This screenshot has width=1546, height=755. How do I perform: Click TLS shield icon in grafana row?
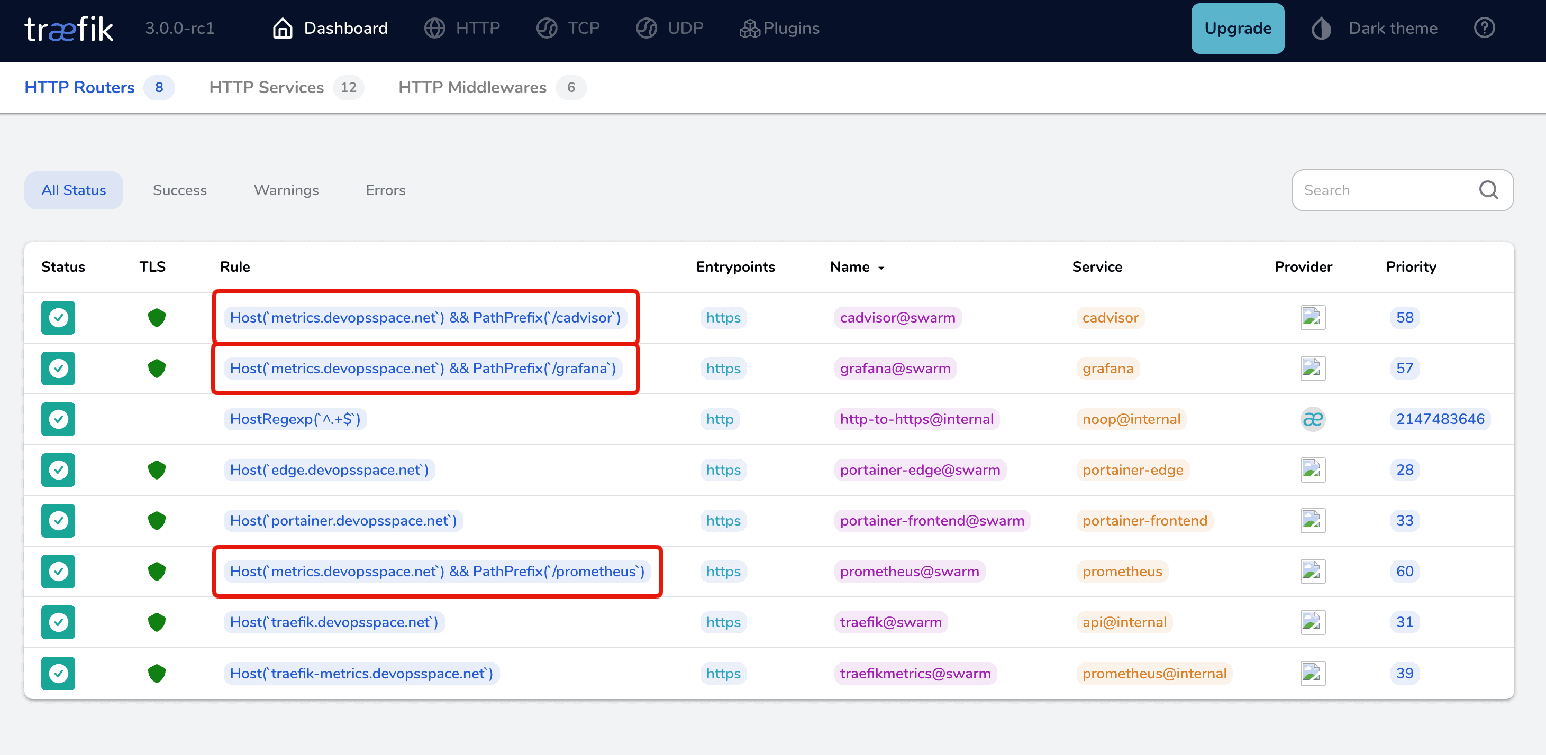coord(157,368)
